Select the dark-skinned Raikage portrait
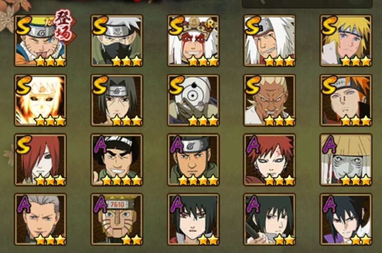This screenshot has height=253, width=382. pos(270,100)
